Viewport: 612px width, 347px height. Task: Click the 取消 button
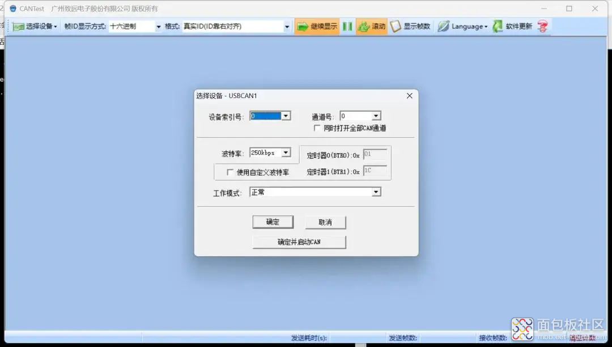point(325,222)
